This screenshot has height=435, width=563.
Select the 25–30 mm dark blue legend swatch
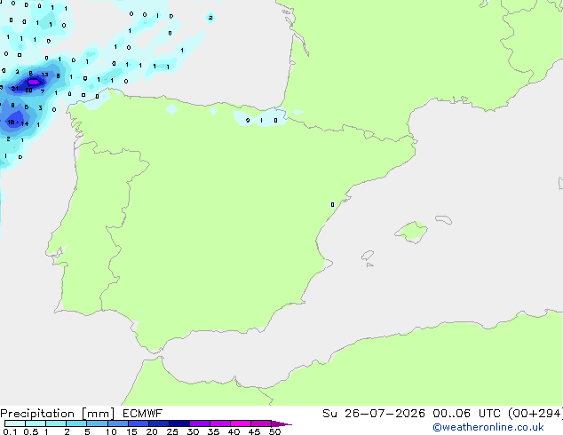(x=179, y=423)
